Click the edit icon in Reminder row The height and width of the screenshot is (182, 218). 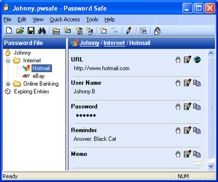point(188,130)
